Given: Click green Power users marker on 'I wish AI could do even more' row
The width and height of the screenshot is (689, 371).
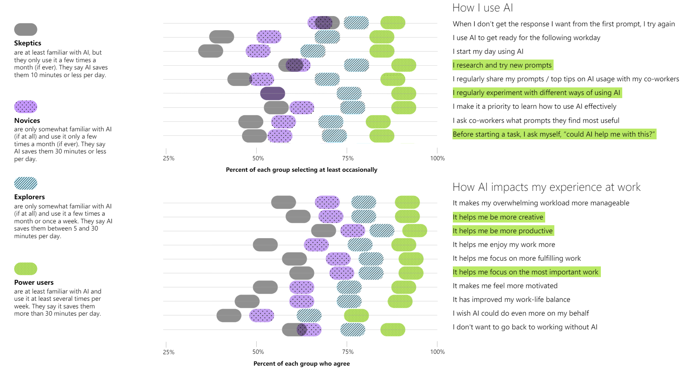Looking at the screenshot, I should pyautogui.click(x=356, y=316).
